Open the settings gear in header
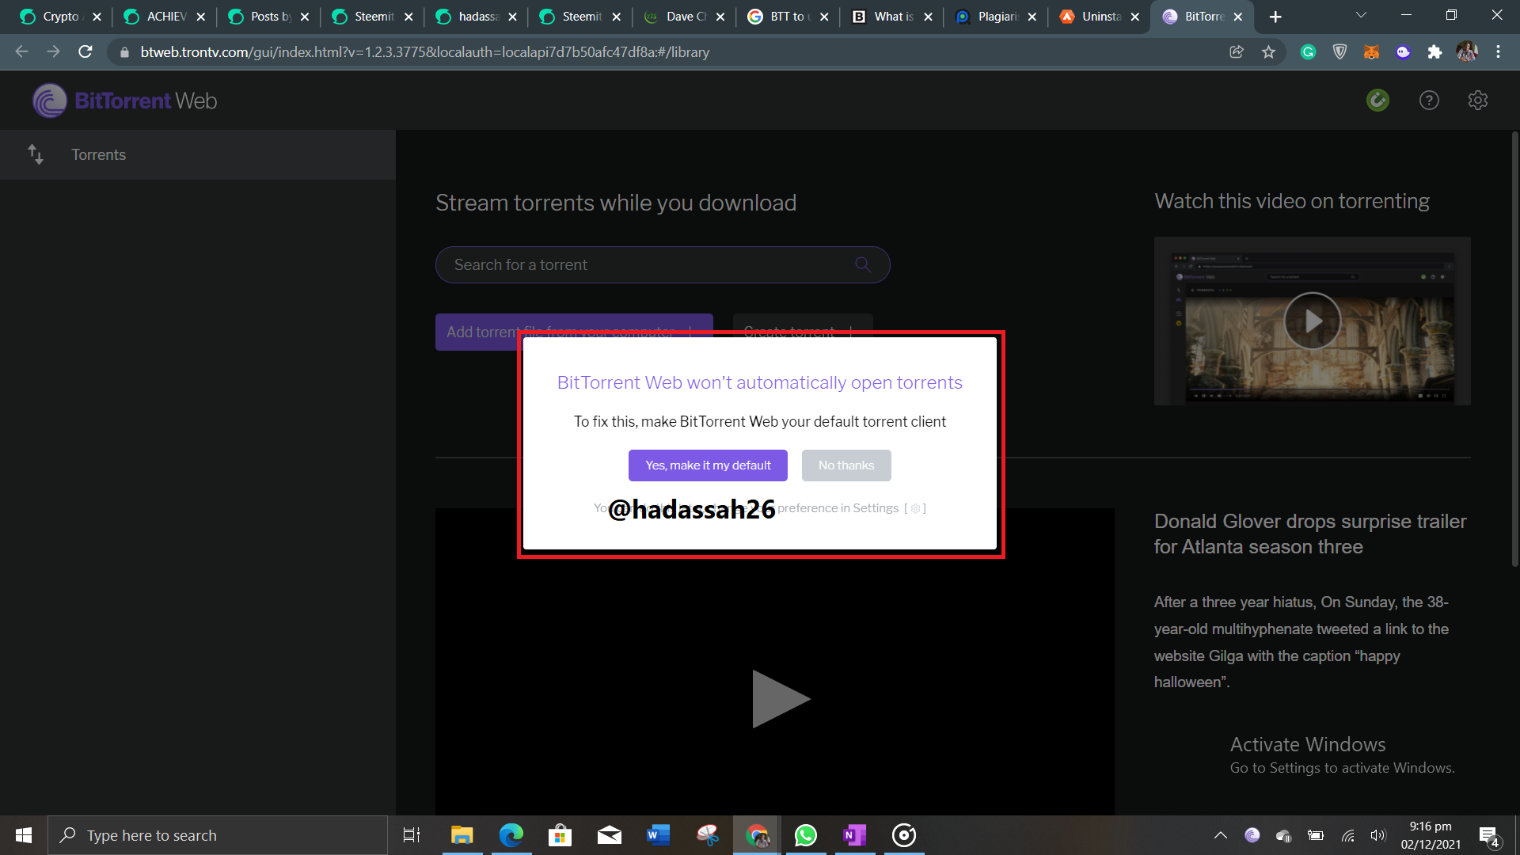 [1478, 101]
